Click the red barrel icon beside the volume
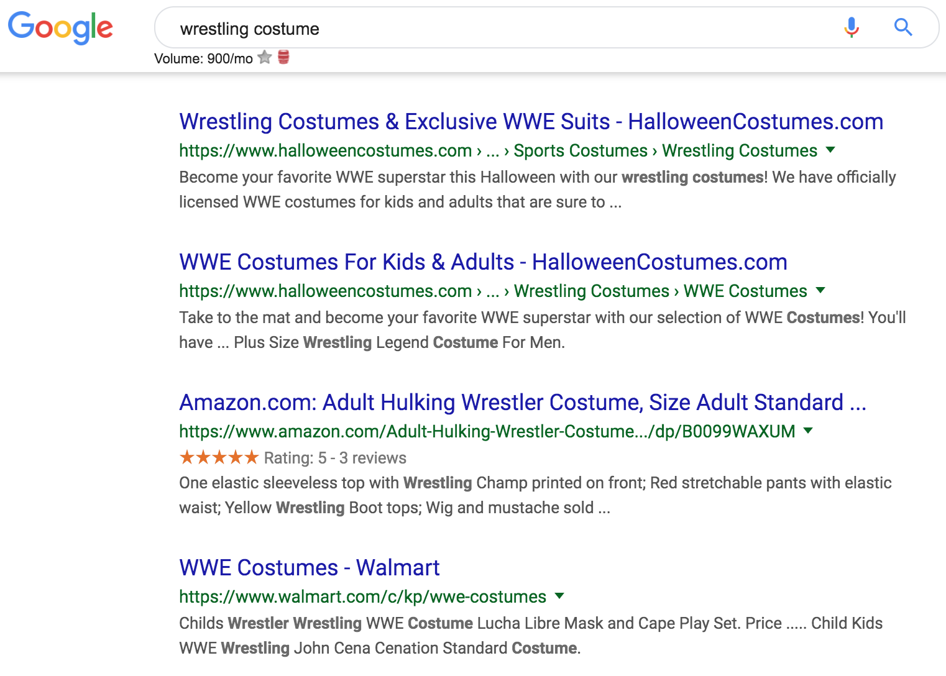This screenshot has width=946, height=676. point(283,57)
